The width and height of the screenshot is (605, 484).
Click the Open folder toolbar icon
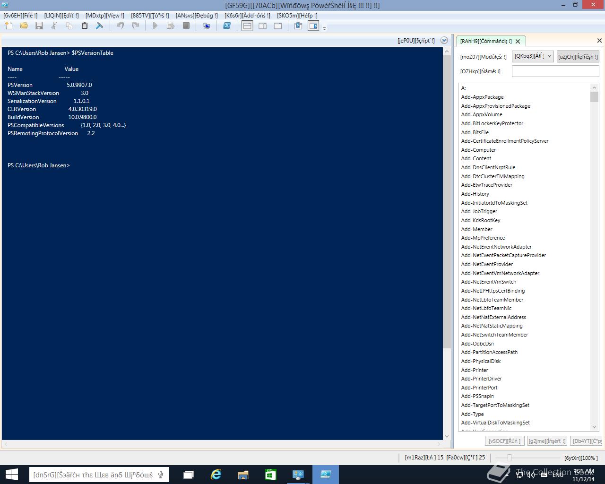point(24,26)
